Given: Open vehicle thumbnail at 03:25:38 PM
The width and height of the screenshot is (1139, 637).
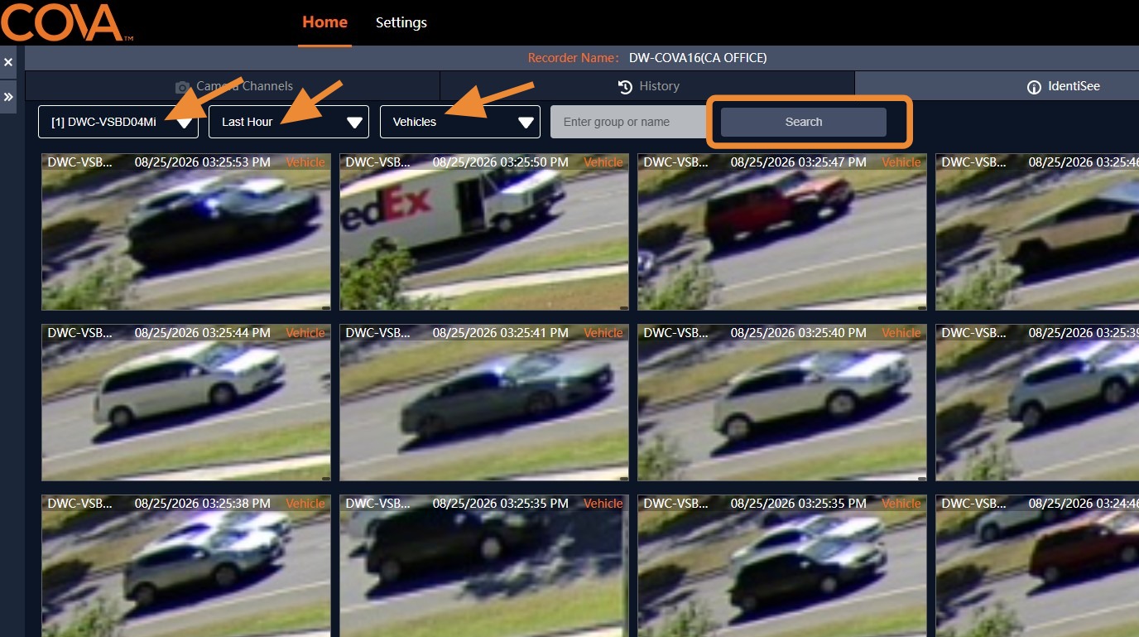Looking at the screenshot, I should click(186, 566).
